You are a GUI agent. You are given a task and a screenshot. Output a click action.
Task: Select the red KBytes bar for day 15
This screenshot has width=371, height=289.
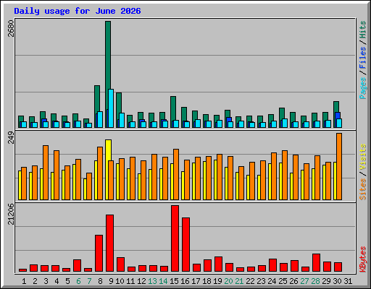point(175,238)
